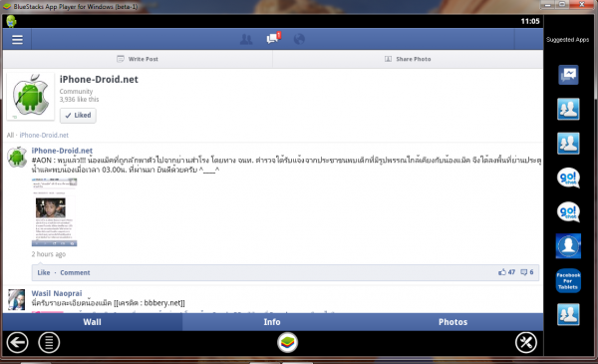Viewport: 598px width, 364px height.
Task: Switch to the Photos tab
Action: click(x=452, y=322)
